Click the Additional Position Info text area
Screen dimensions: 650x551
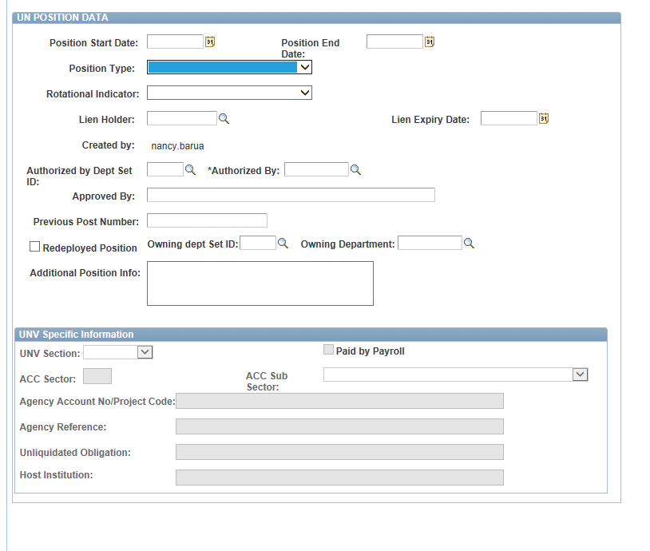coord(260,283)
